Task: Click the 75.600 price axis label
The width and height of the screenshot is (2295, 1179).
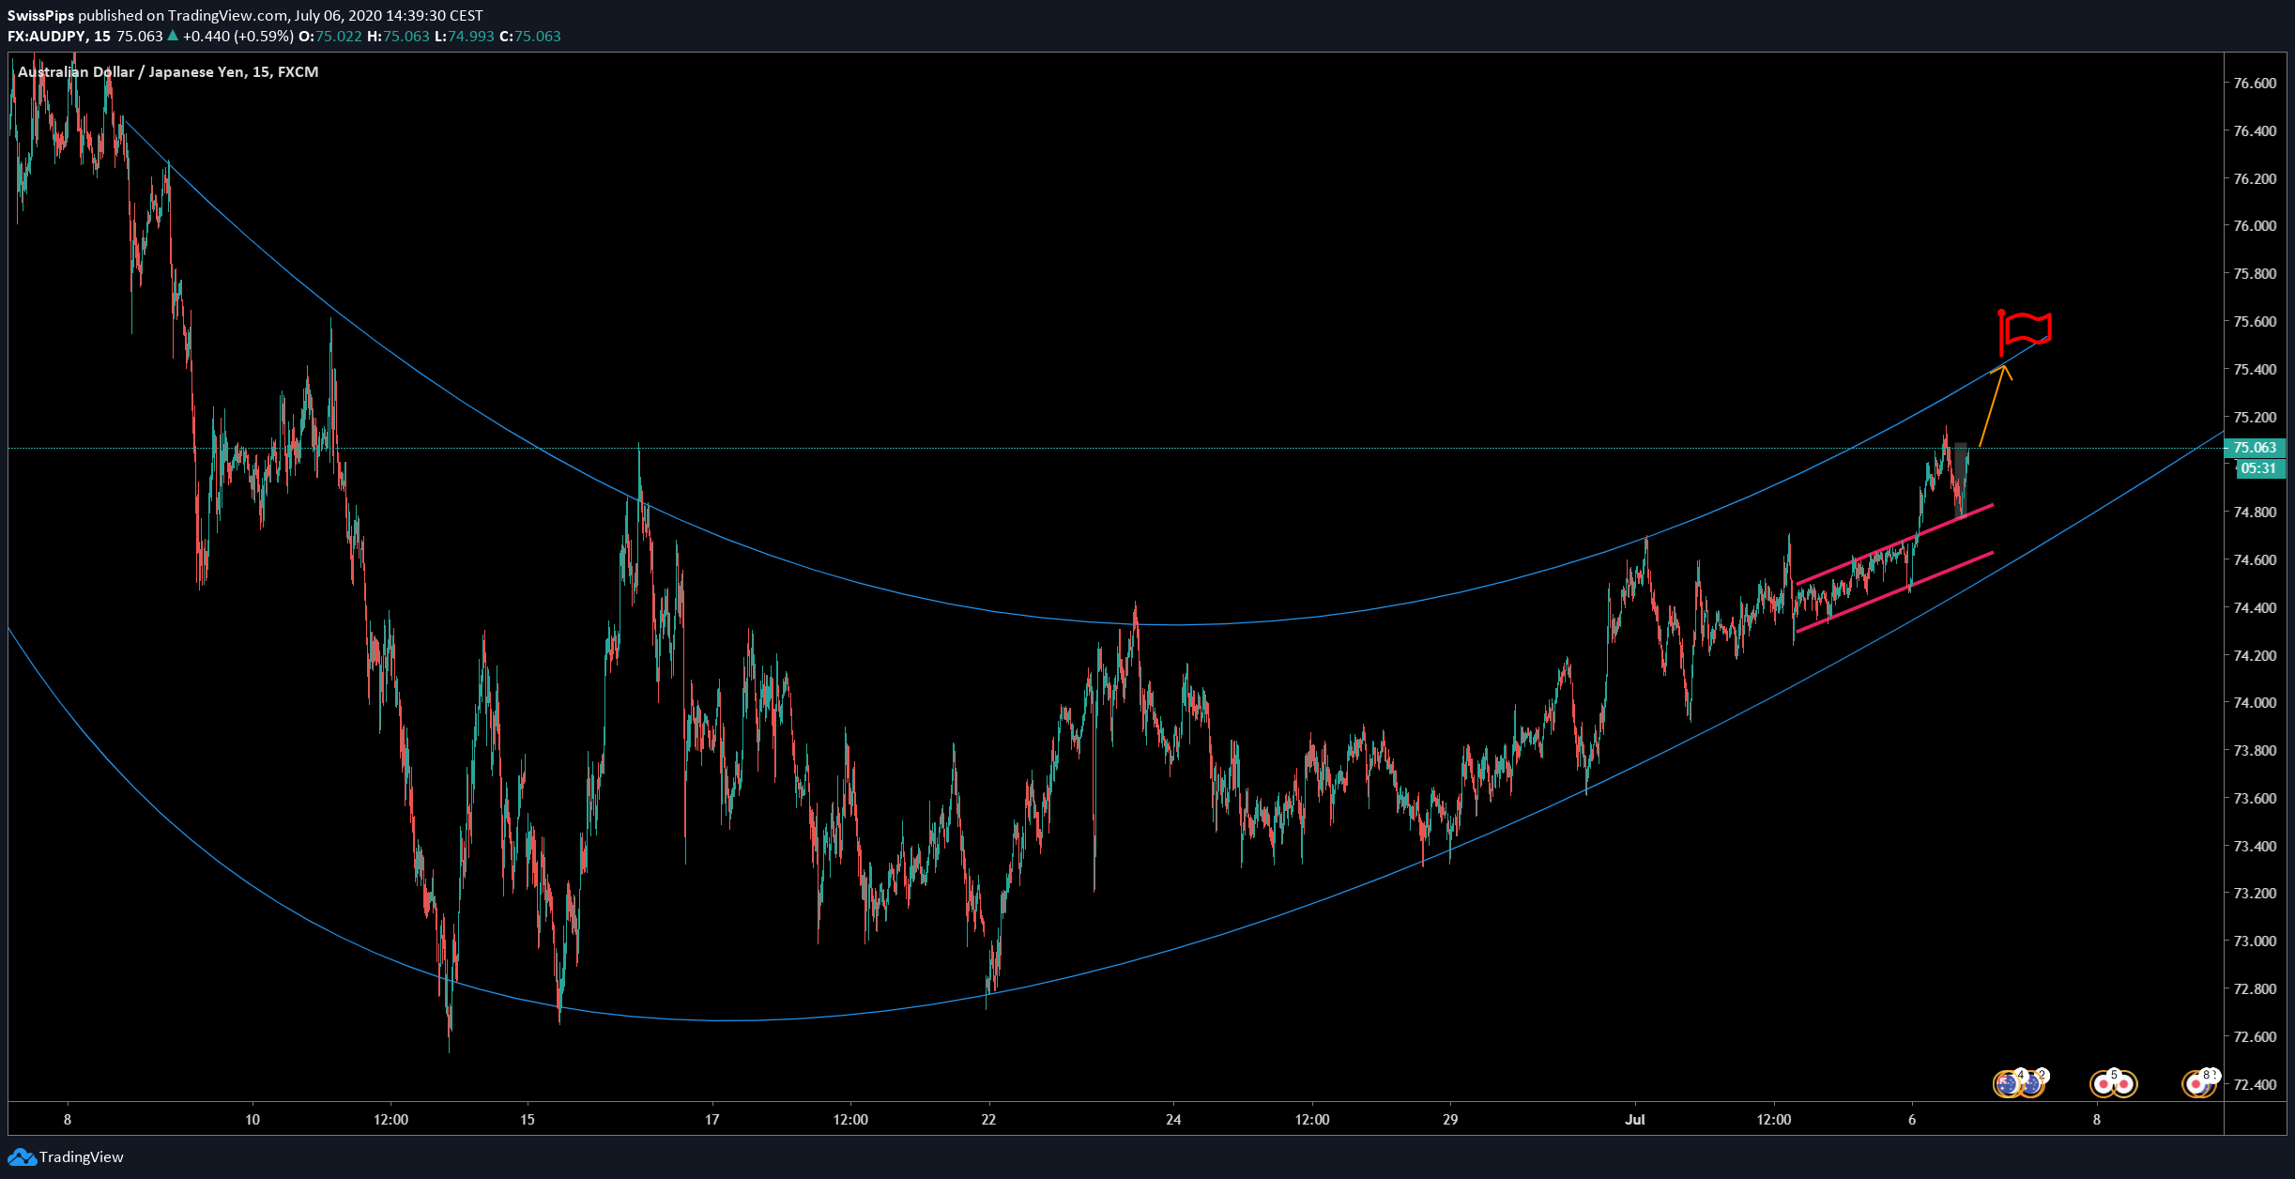Action: (2255, 321)
